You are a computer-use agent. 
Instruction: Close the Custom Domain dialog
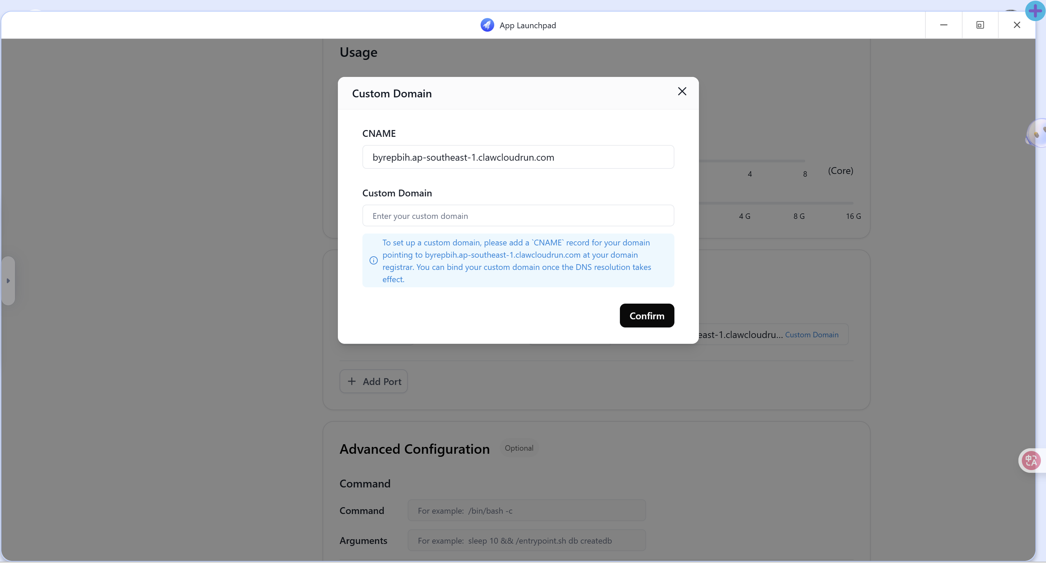click(682, 91)
